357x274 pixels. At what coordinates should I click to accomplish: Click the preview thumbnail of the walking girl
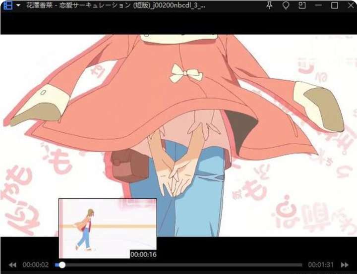(x=108, y=228)
